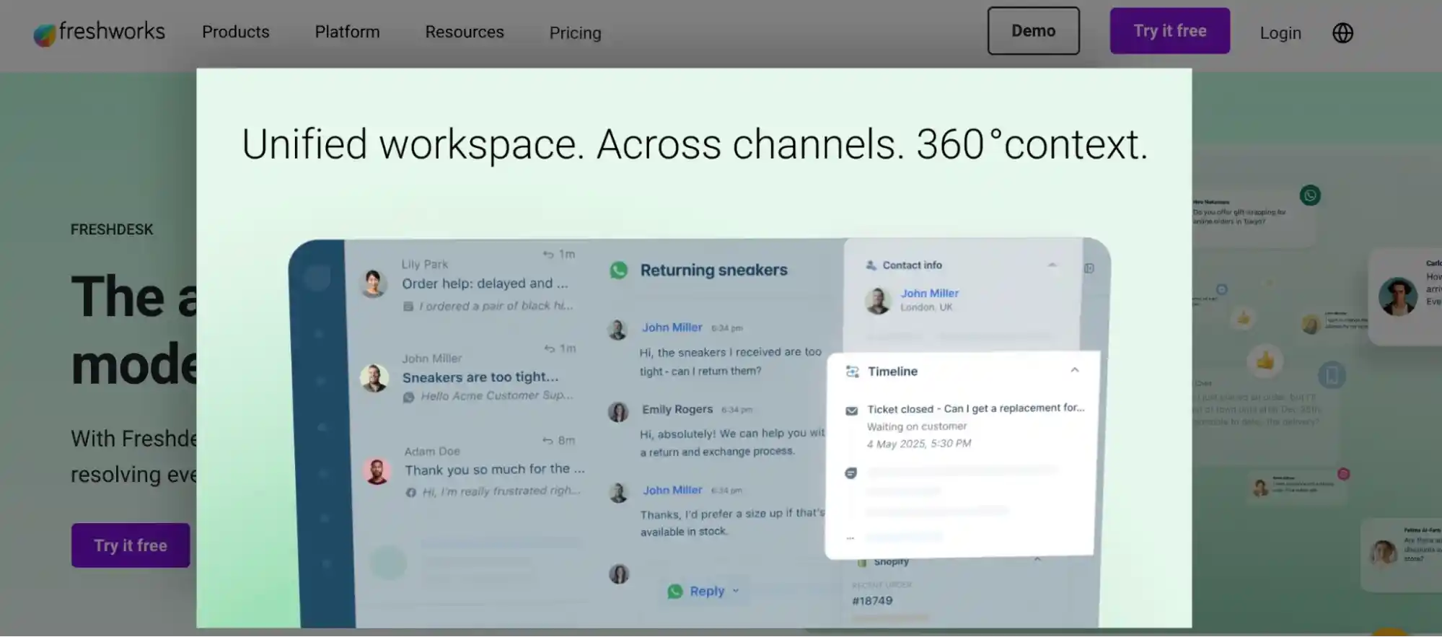
Task: Click Emily Rogers avatar in chat
Action: click(x=618, y=412)
